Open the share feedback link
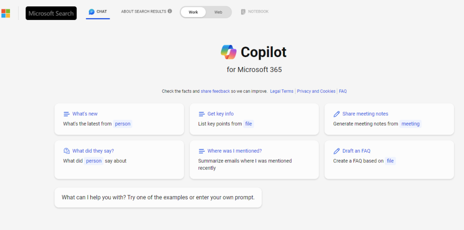Viewport: 464px width, 230px height. click(x=215, y=91)
